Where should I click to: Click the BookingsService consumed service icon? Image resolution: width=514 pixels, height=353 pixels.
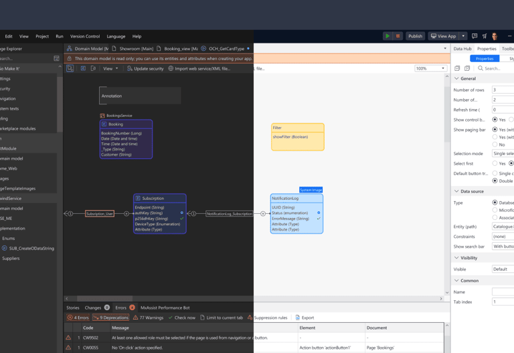coord(102,116)
